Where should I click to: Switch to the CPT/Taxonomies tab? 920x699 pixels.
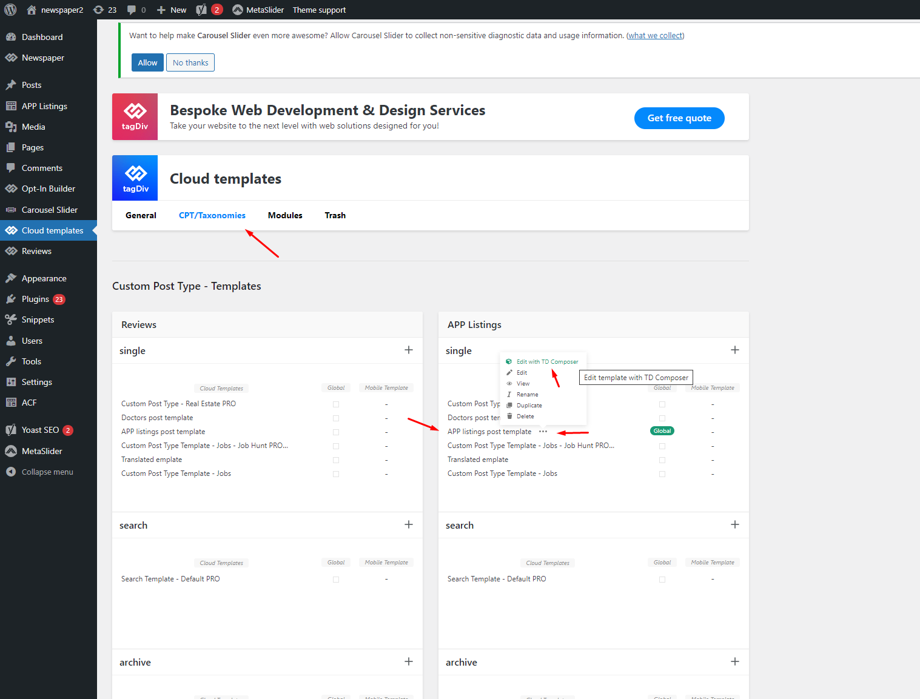[x=212, y=215]
